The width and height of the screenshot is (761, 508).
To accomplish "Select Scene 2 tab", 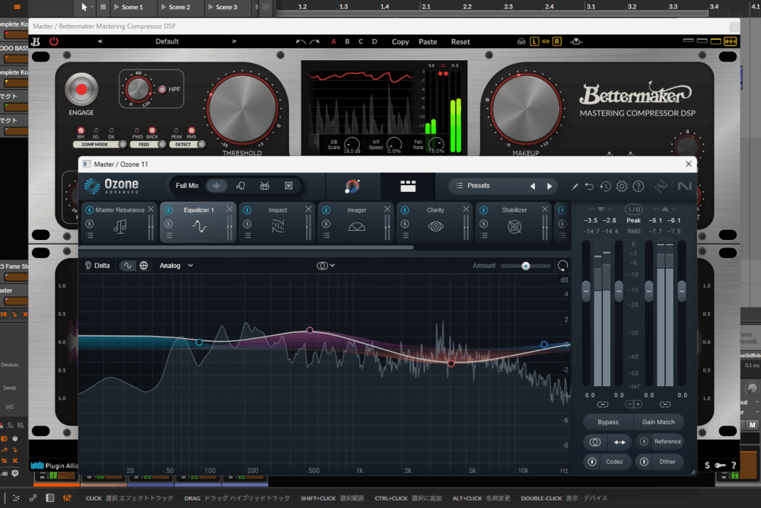I will point(179,7).
